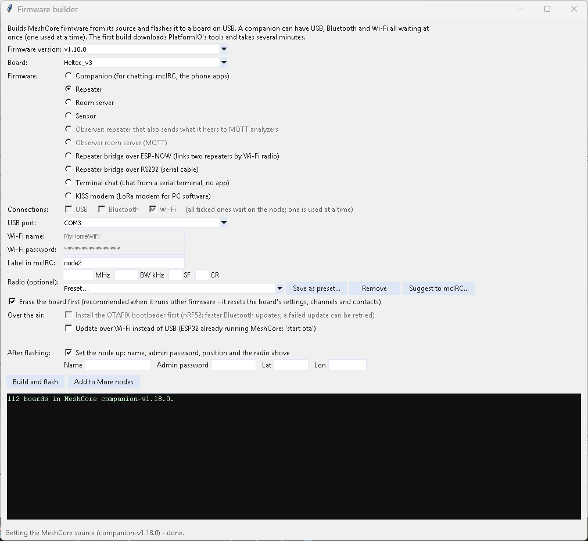Click the Lat latitude input field
Image resolution: width=588 pixels, height=541 pixels.
[291, 365]
